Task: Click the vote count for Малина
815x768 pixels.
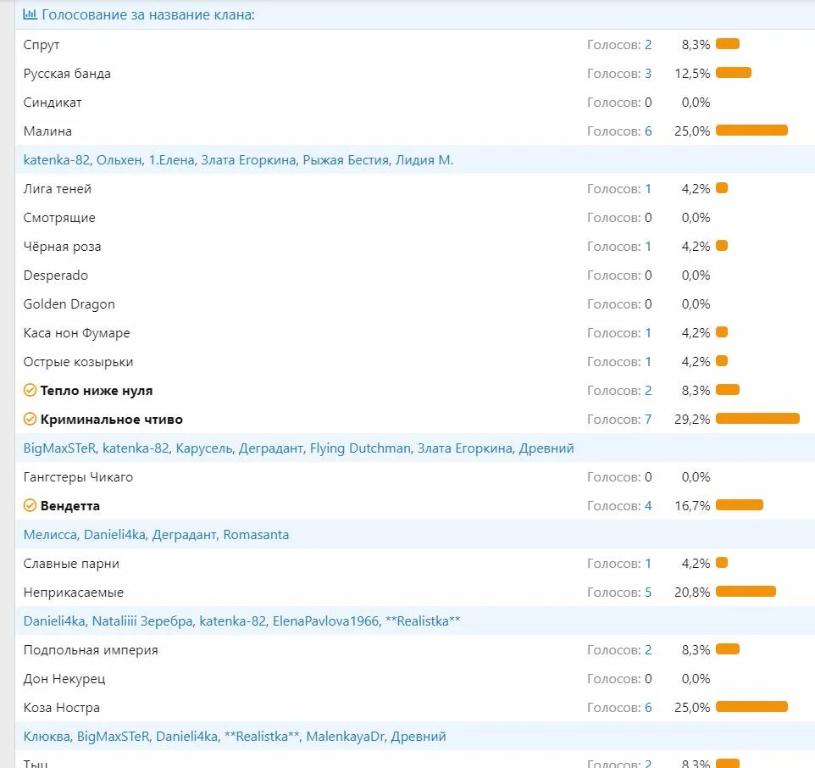Action: coord(648,131)
